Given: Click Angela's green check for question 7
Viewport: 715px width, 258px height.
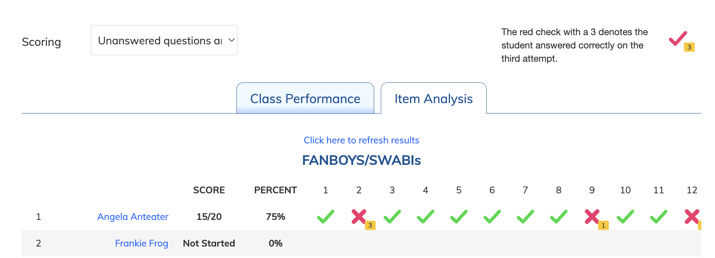Looking at the screenshot, I should (525, 217).
